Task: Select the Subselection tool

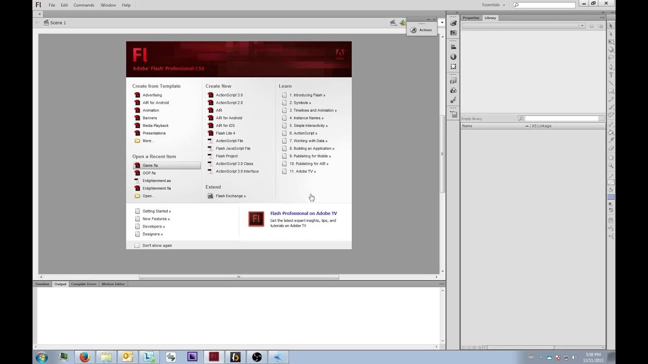Action: tap(611, 34)
